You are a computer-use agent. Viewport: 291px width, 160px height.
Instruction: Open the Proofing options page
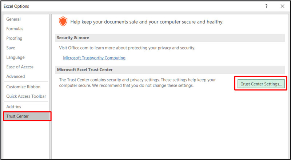(x=14, y=38)
